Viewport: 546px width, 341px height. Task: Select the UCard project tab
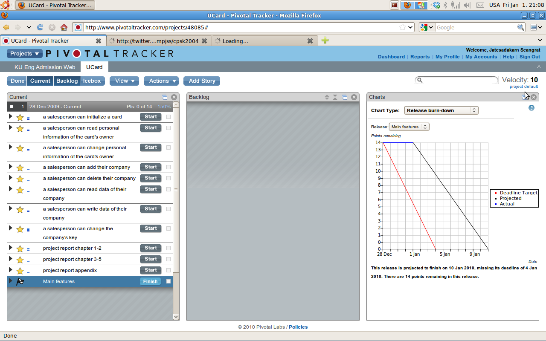(94, 67)
